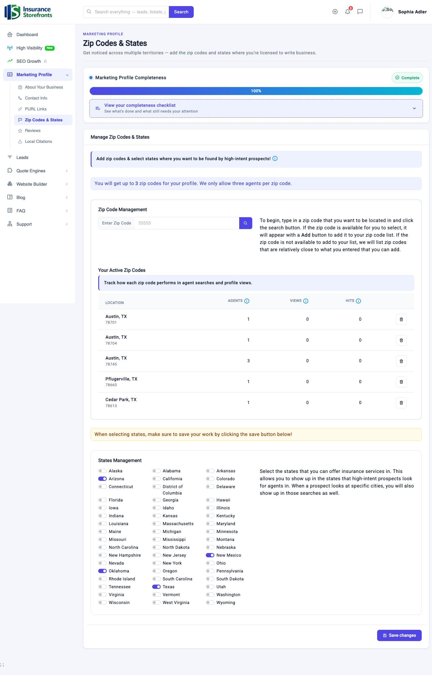Click the Blog book icon
This screenshot has width=432, height=675.
pos(10,197)
